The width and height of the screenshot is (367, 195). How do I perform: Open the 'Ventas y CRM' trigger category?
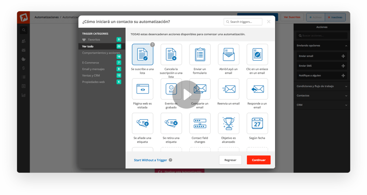[x=91, y=75]
